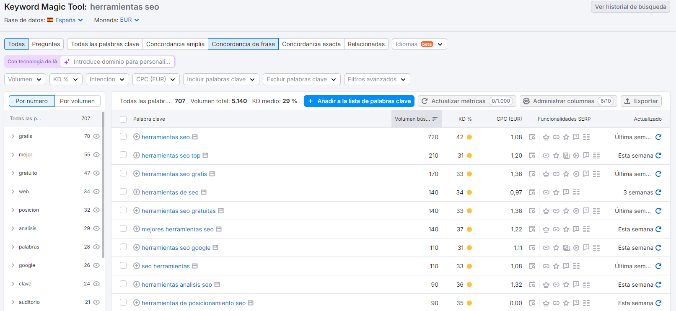Click the domain personalization input field
The width and height of the screenshot is (676, 311).
[117, 62]
